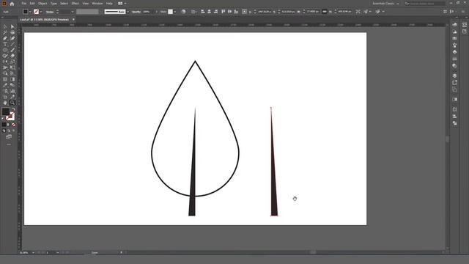Viewport: 469px width, 264px height.
Task: Select the Eyedropper tool
Action: [x=5, y=85]
